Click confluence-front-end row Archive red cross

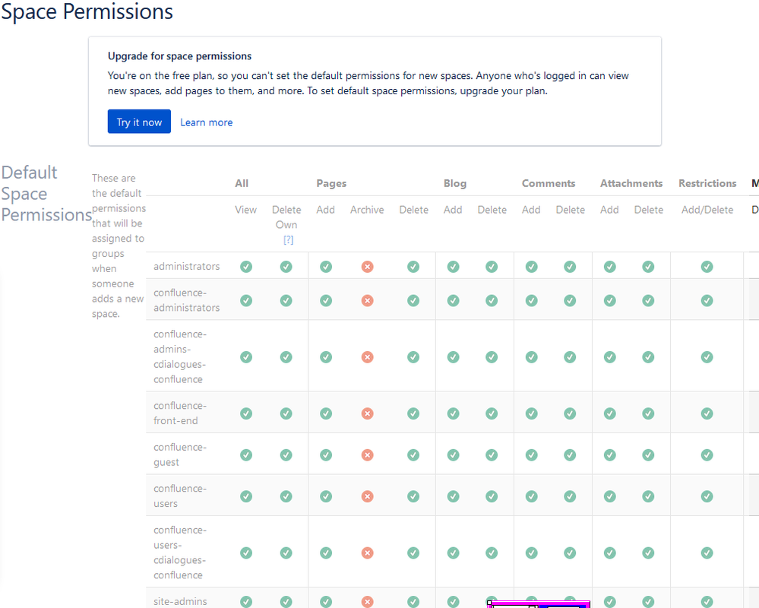(x=368, y=413)
